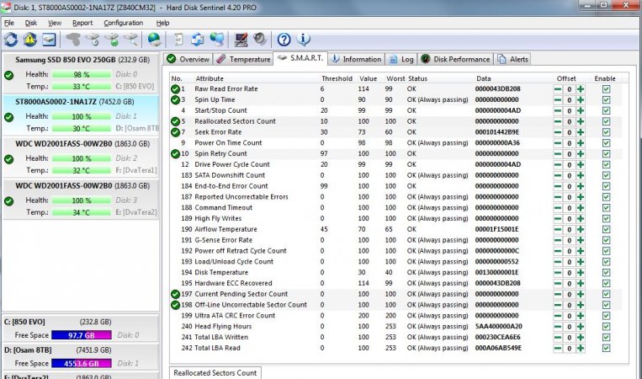The width and height of the screenshot is (642, 379).
Task: Click green check icon beside Seek Error Rate
Action: click(x=175, y=132)
